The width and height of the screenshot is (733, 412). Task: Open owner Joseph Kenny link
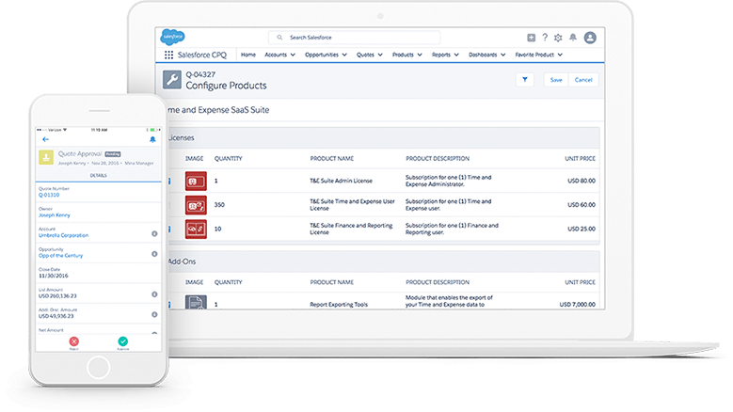(x=55, y=215)
